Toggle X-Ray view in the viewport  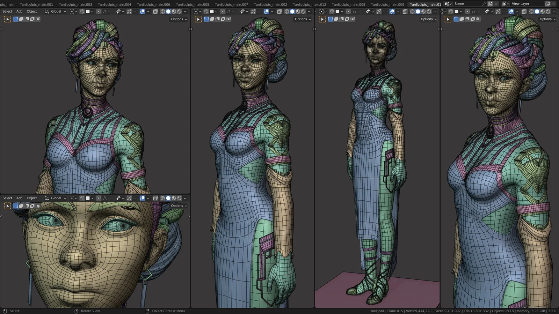click(x=156, y=11)
